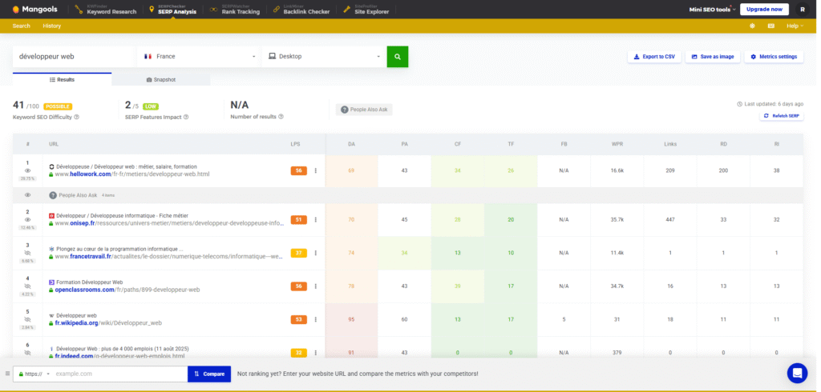Click question mark icon in People Also Ask row
Image resolution: width=821 pixels, height=392 pixels.
53,195
